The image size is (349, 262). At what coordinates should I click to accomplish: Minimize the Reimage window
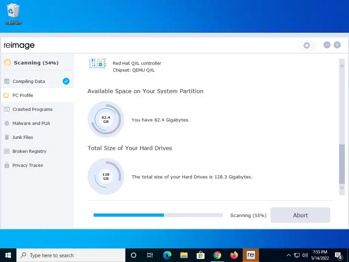[327, 45]
